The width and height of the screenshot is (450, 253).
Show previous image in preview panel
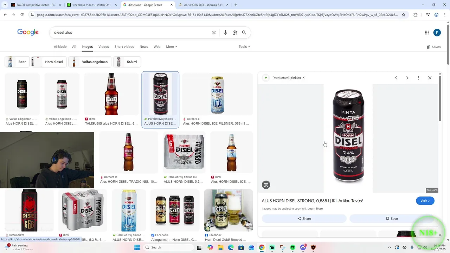pyautogui.click(x=396, y=78)
